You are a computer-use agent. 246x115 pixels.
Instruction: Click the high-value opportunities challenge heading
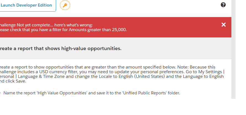click(61, 48)
